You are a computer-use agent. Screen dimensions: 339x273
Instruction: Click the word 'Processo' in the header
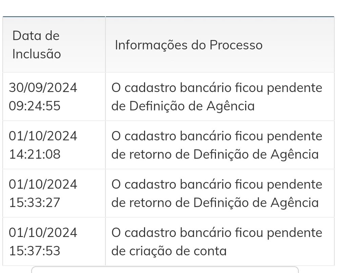pos(236,45)
